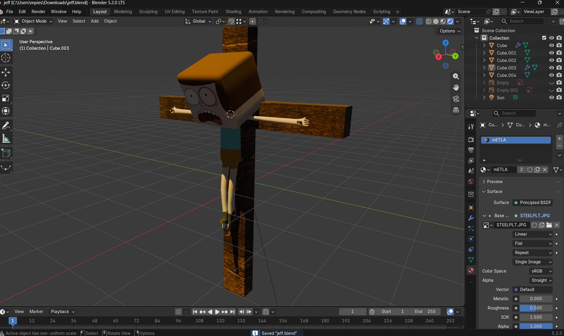Switch to the Shading workspace tab
This screenshot has width=564, height=336.
pyautogui.click(x=233, y=12)
